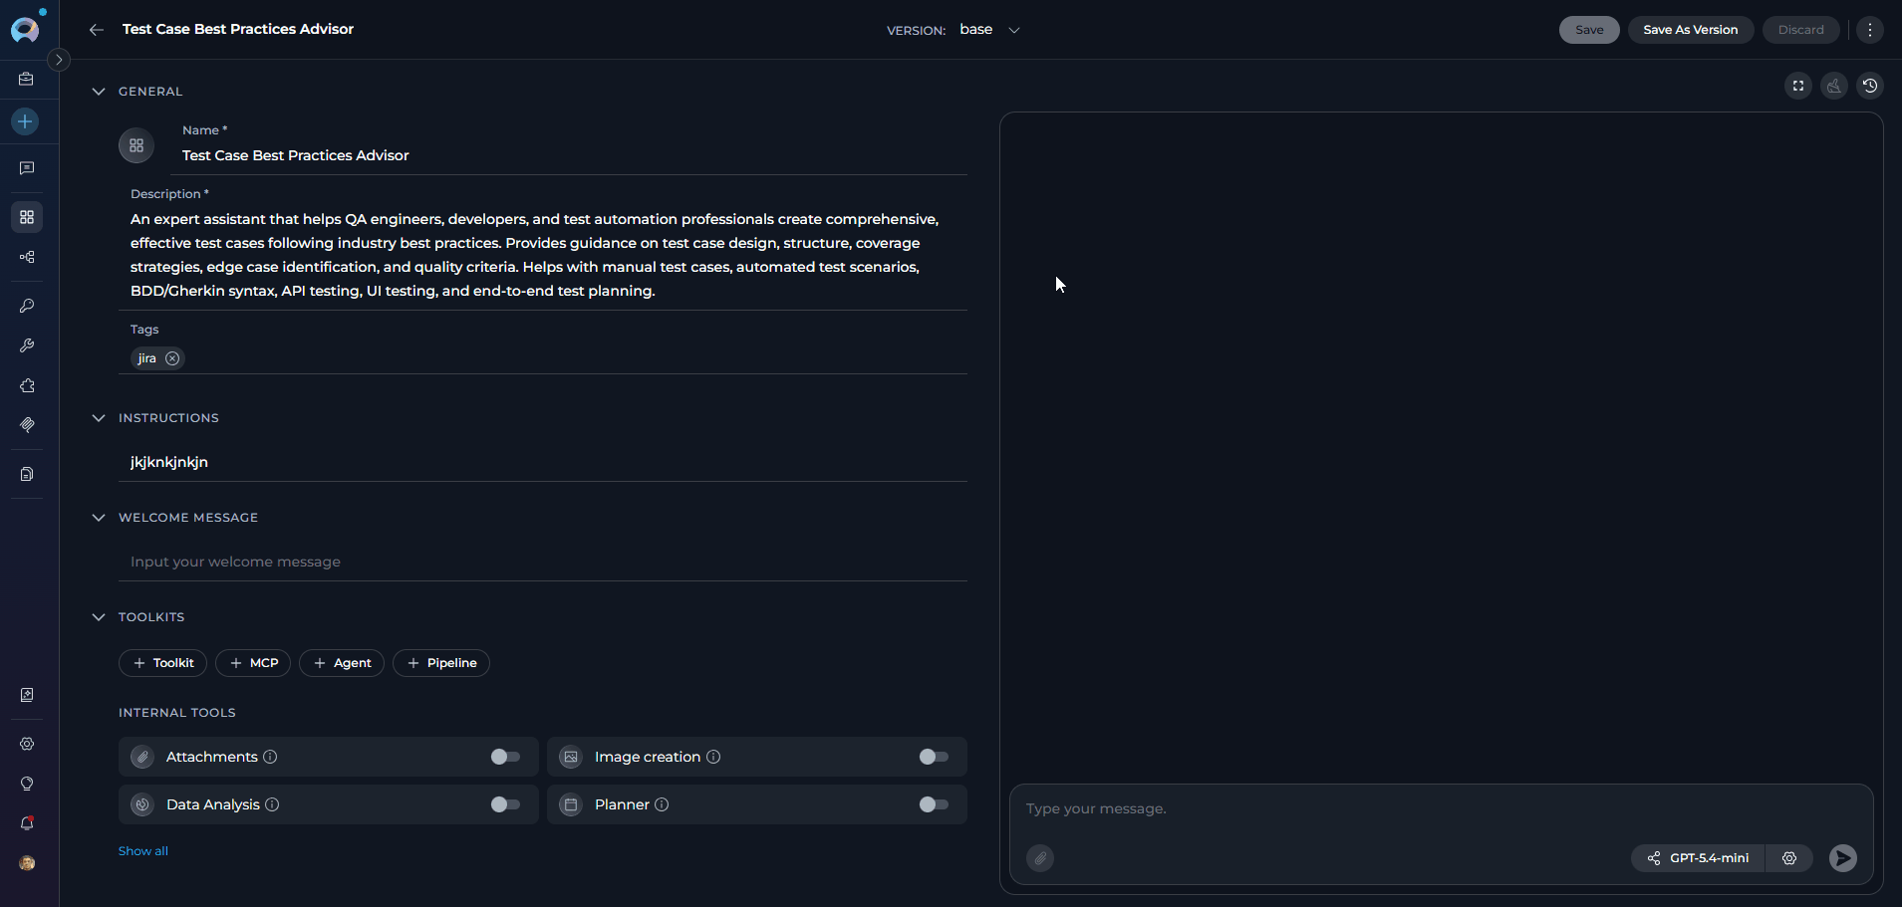Click the send message arrow button

tap(1843, 858)
